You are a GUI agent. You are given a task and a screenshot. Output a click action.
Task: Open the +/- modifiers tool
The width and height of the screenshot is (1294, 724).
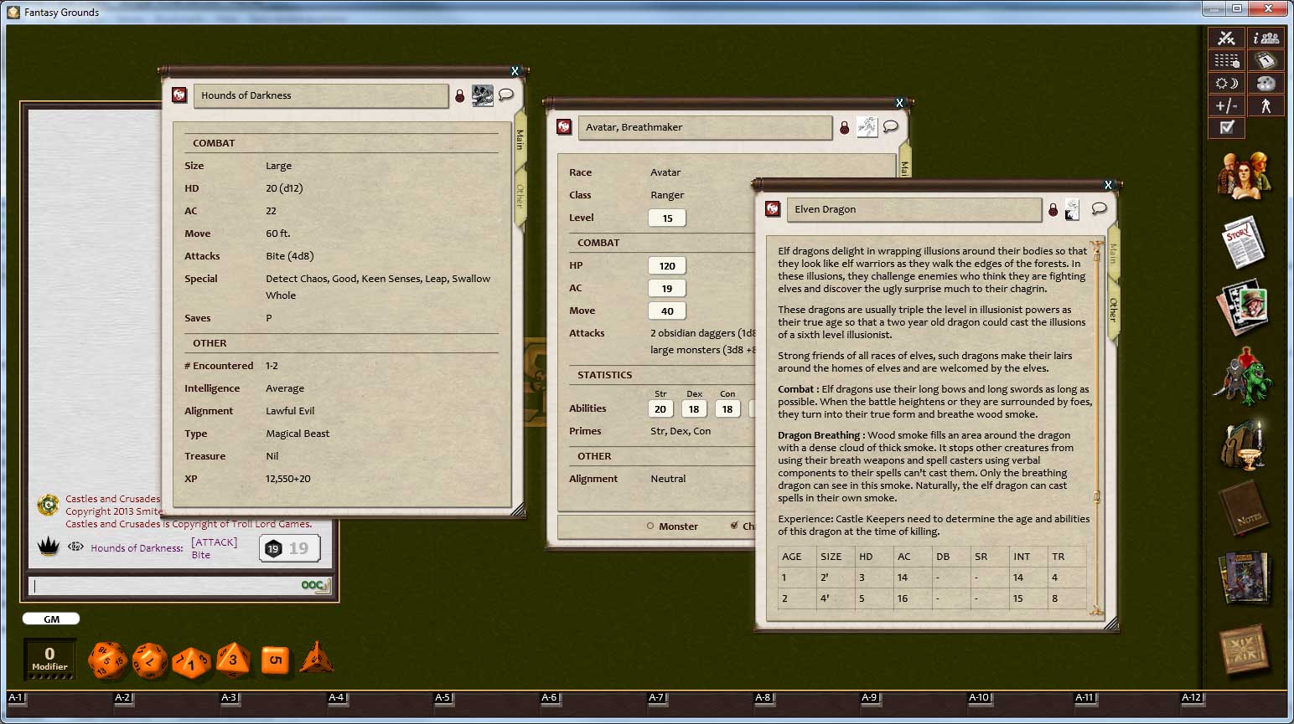[x=1225, y=105]
